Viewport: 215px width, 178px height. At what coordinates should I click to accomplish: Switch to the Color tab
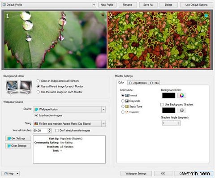click(121, 82)
